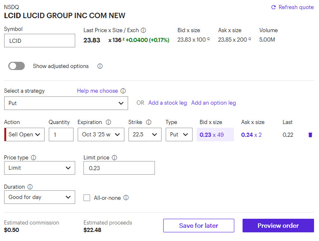Click info icon beside Last Price header
This screenshot has height=241, width=319.
pos(143,30)
